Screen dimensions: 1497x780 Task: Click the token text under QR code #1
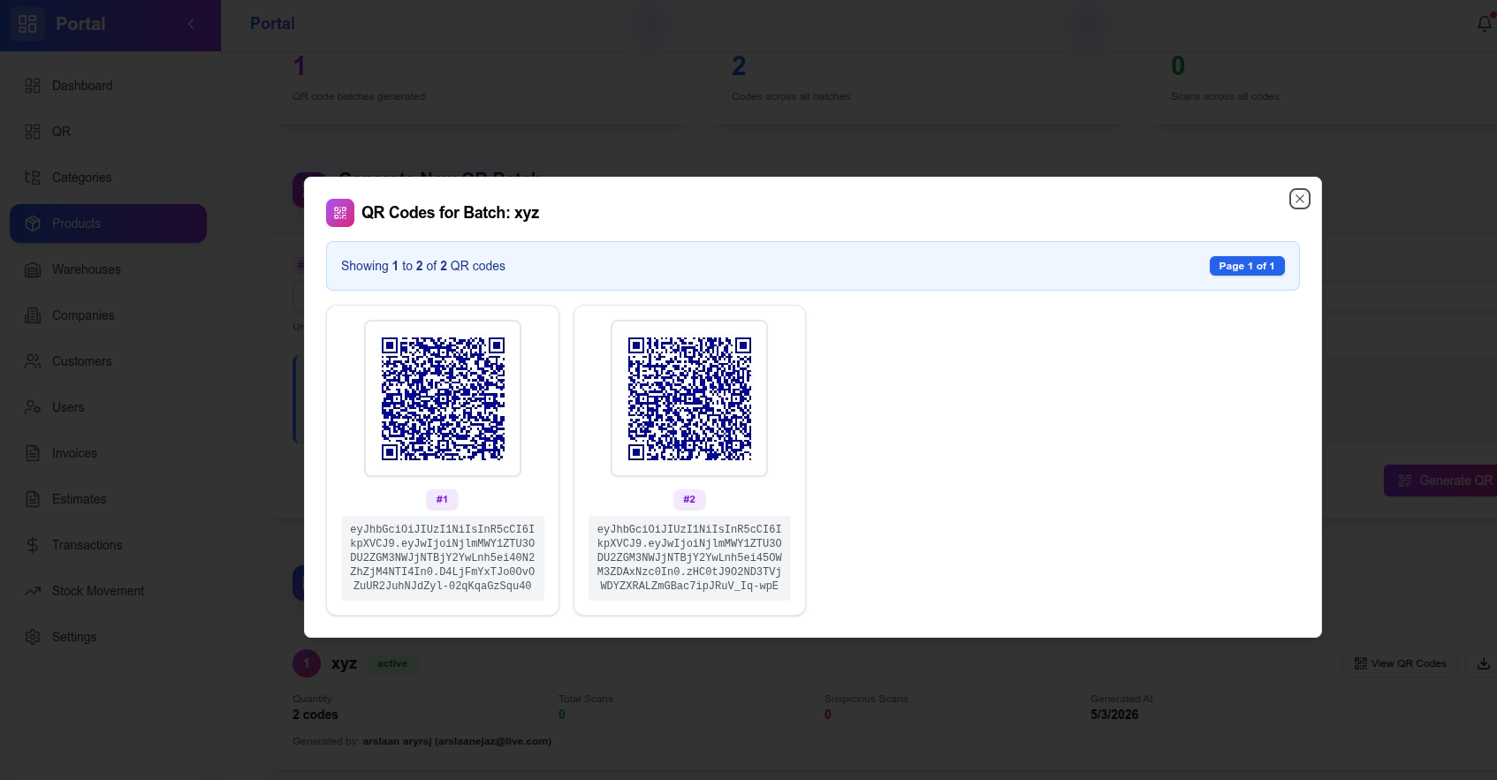(443, 557)
